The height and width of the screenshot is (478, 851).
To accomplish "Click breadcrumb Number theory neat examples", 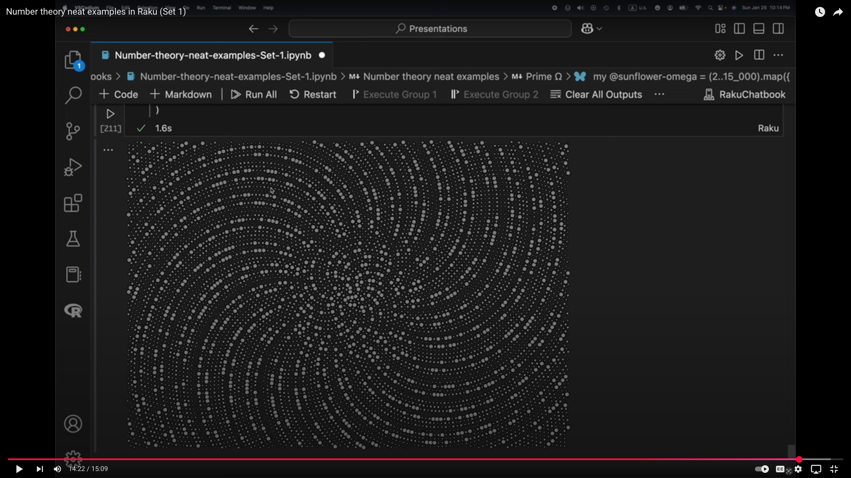I will pyautogui.click(x=424, y=77).
